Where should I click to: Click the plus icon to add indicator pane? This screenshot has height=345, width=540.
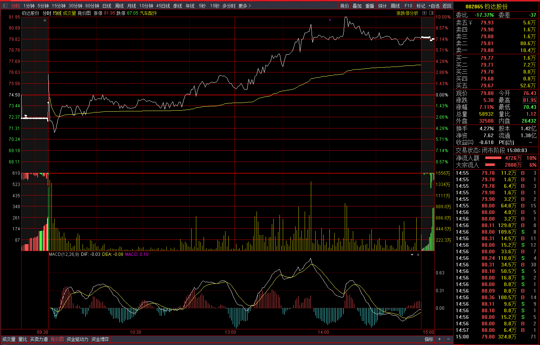point(440,339)
